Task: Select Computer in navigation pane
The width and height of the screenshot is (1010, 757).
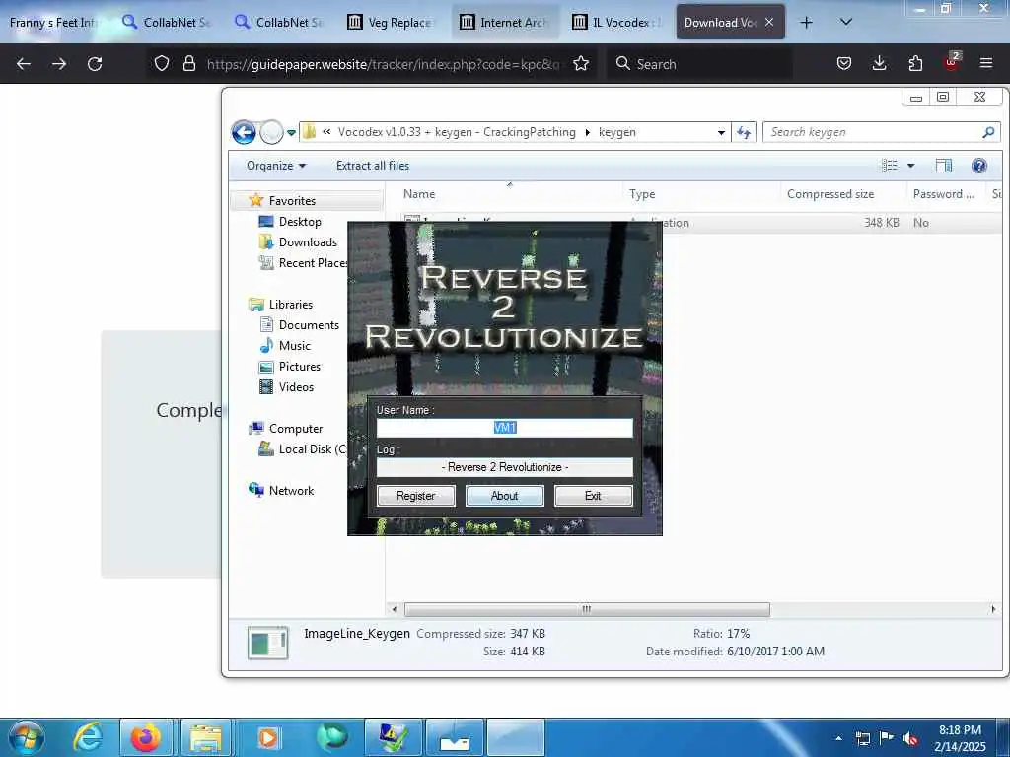Action: [x=296, y=428]
